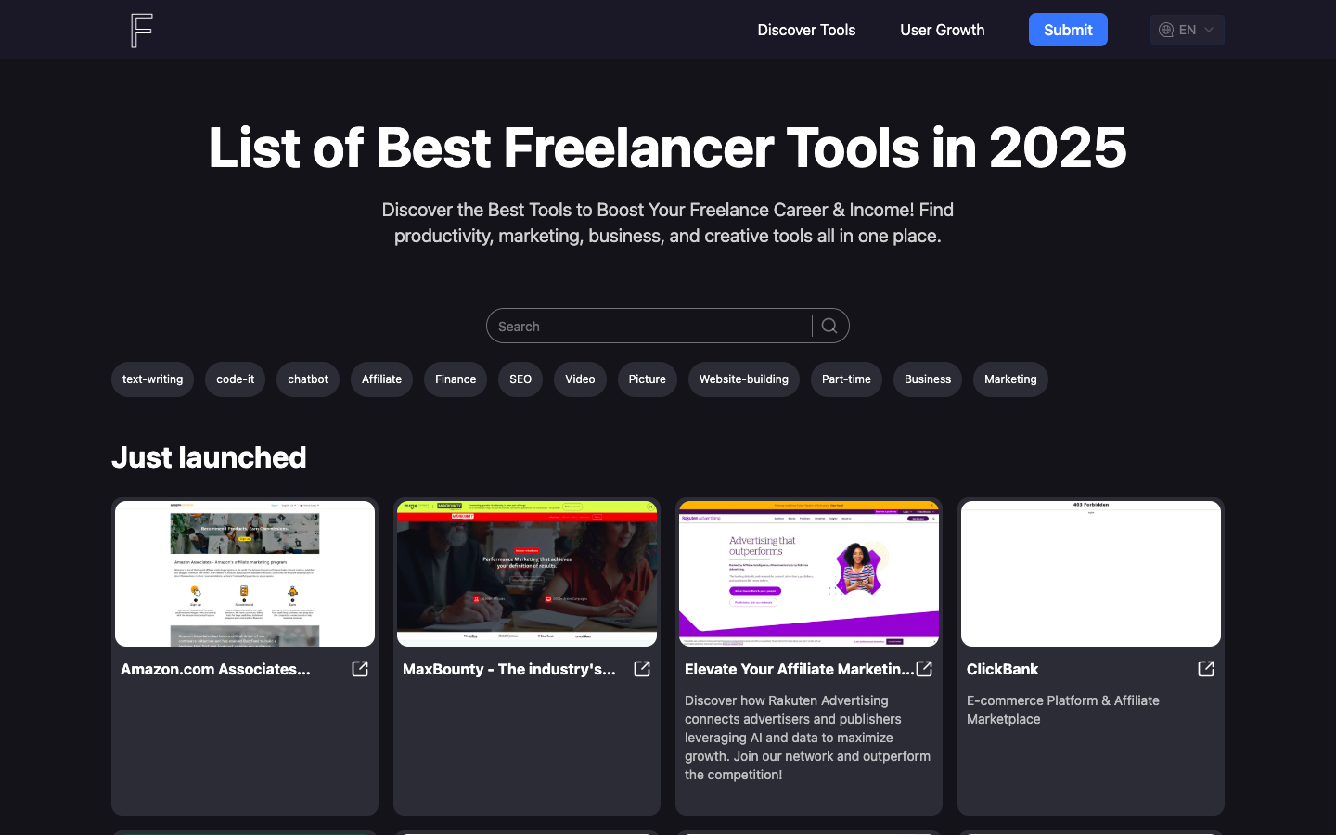The width and height of the screenshot is (1336, 835).
Task: Open the Rakuten Advertising thumbnail image
Action: pyautogui.click(x=809, y=573)
